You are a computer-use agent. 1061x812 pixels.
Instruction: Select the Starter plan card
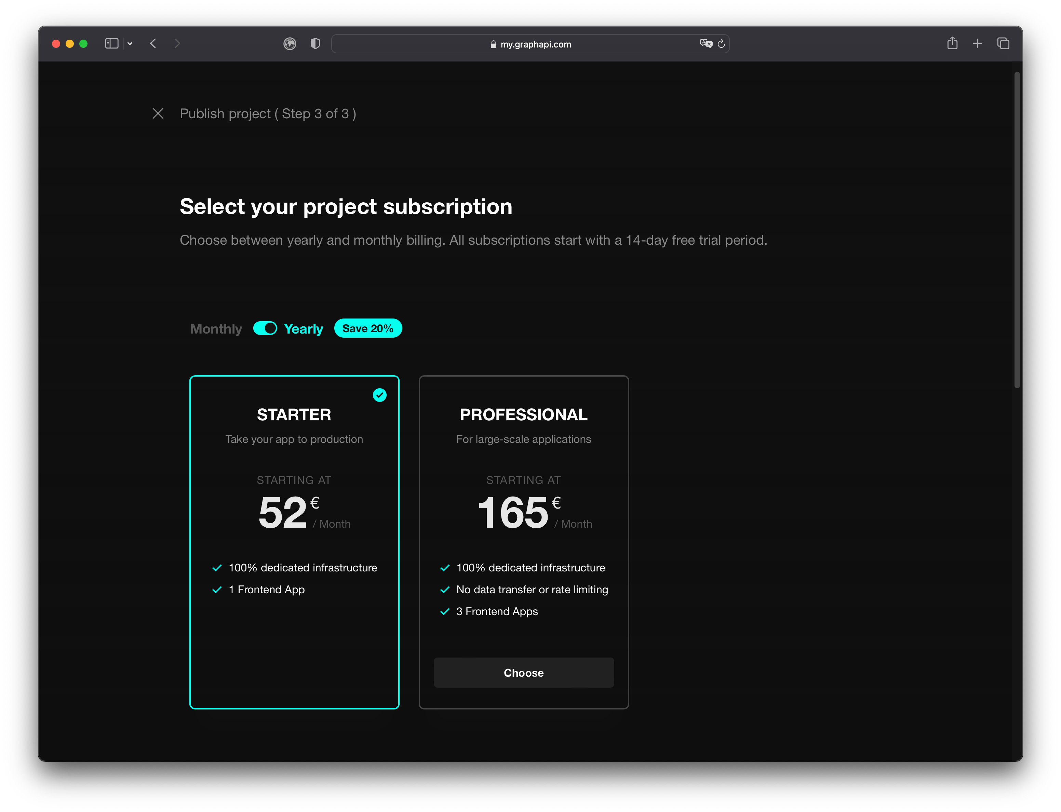[x=294, y=542]
